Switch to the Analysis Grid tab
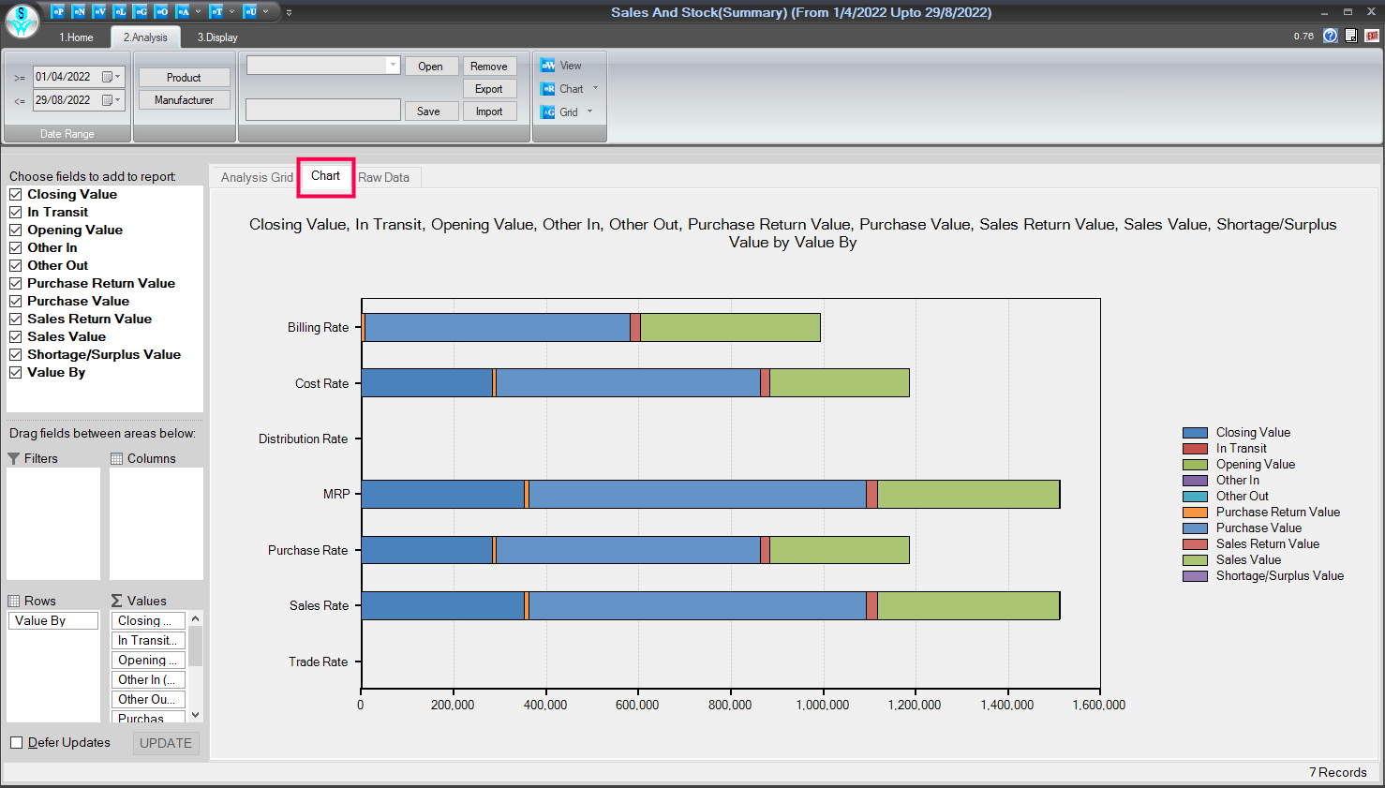This screenshot has width=1385, height=788. point(257,177)
